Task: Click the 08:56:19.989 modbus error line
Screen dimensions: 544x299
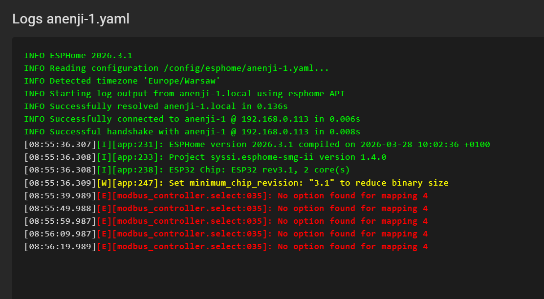Action: [x=225, y=247]
